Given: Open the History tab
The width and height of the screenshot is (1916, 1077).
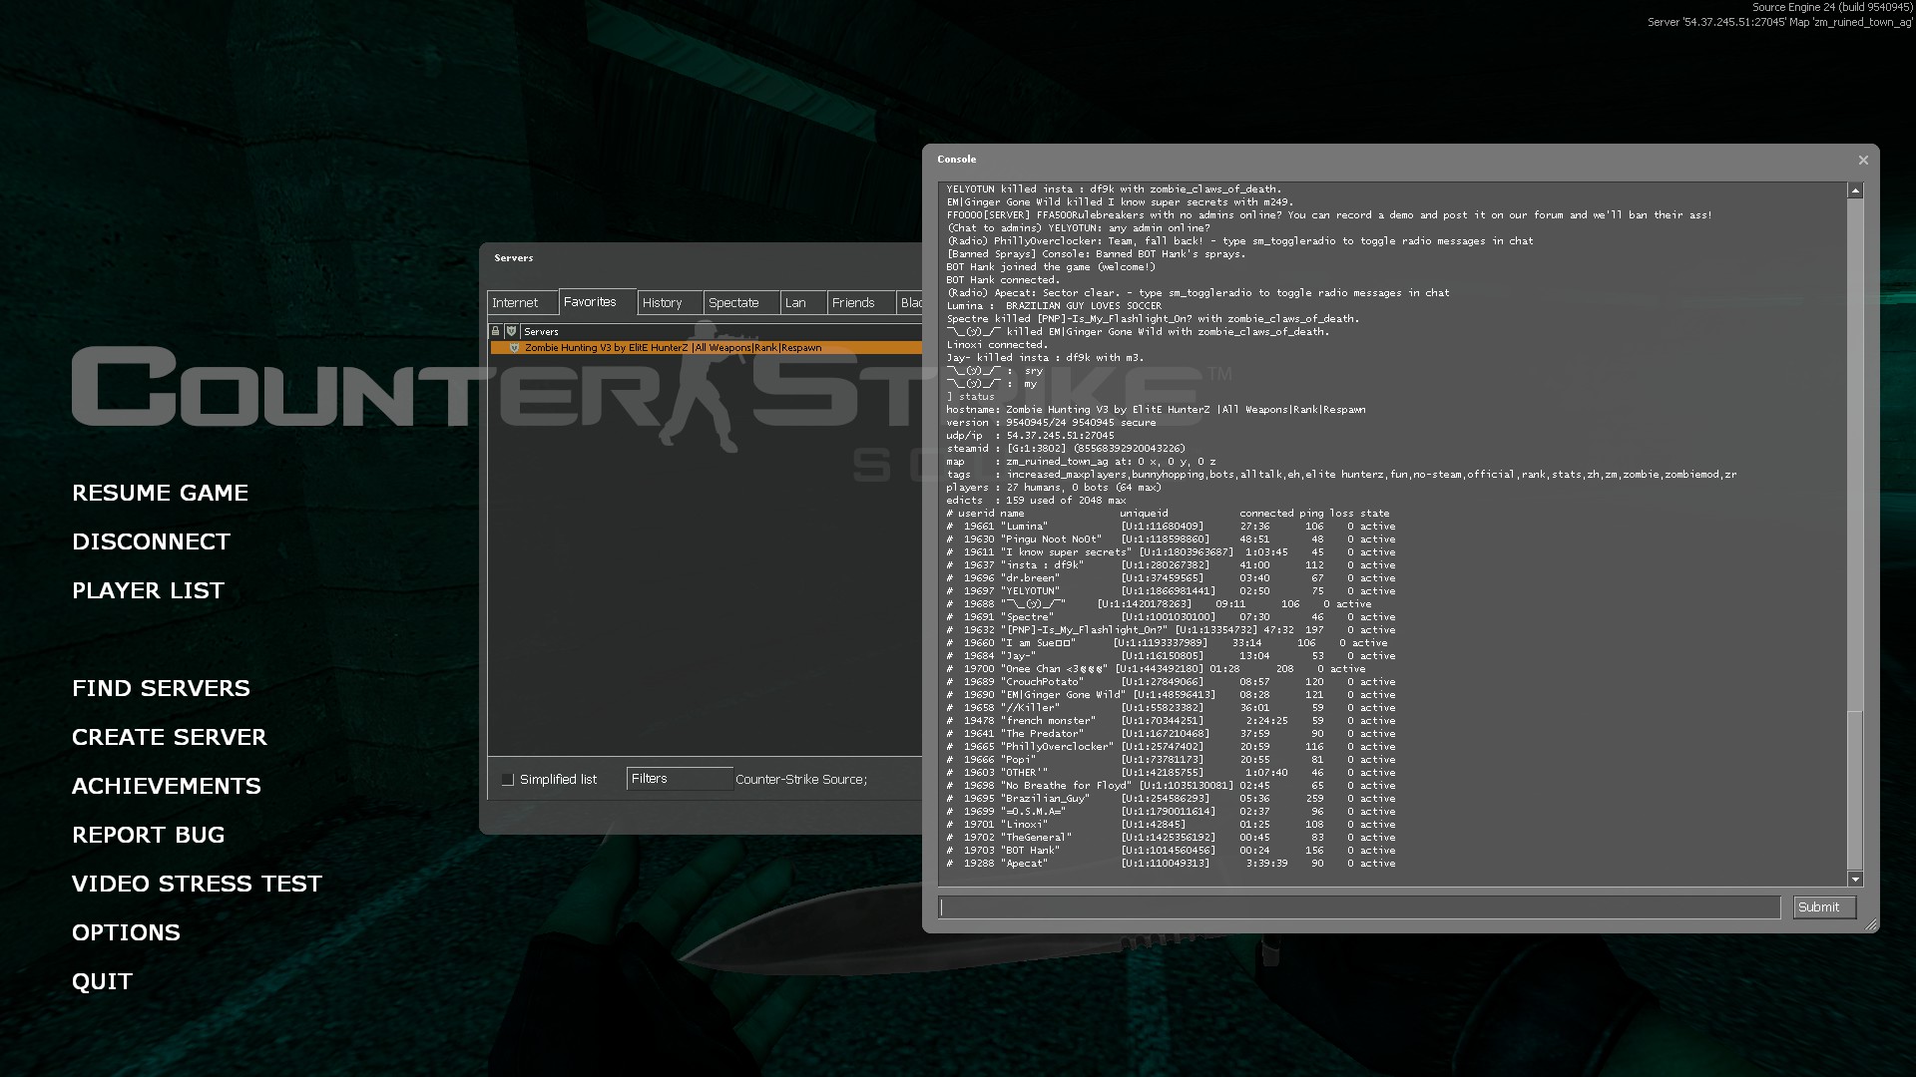Looking at the screenshot, I should 670,303.
